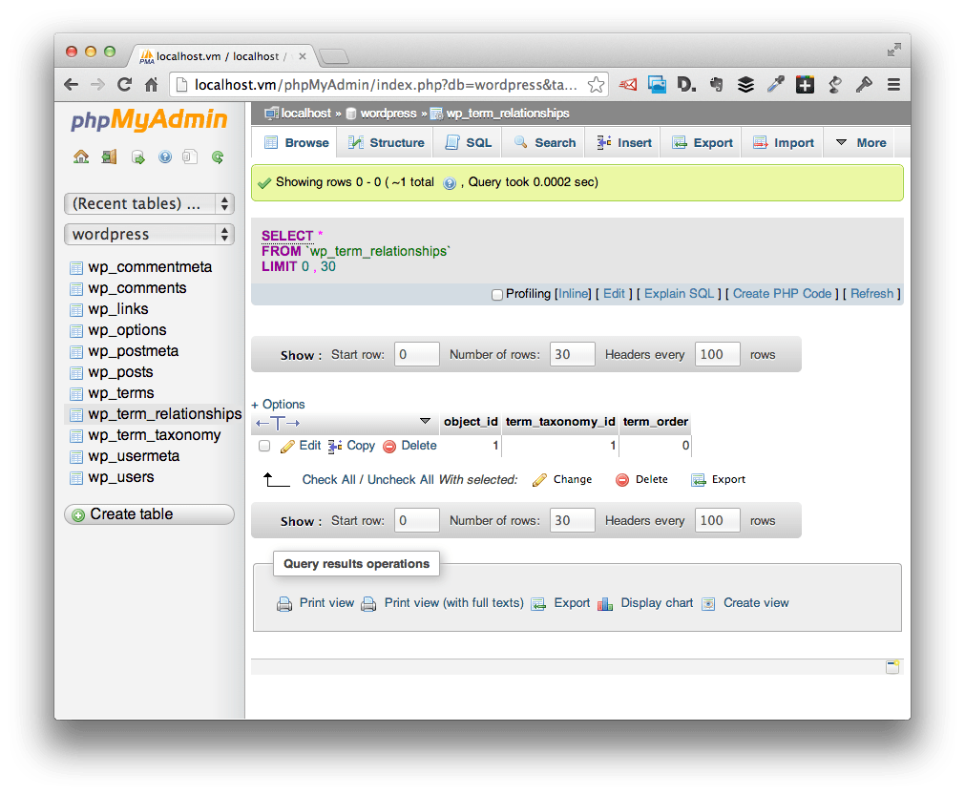Click the table icon beside wp_posts

(76, 372)
